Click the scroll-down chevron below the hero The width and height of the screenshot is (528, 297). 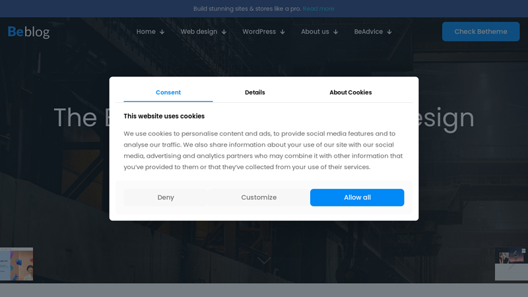[264, 261]
